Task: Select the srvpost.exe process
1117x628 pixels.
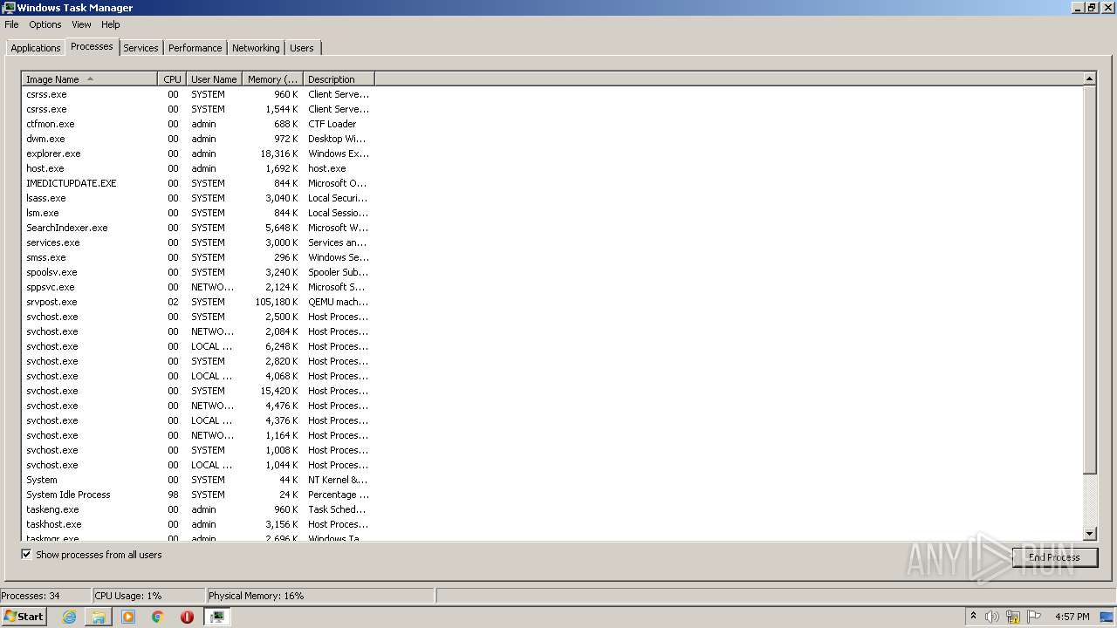Action: [197, 302]
